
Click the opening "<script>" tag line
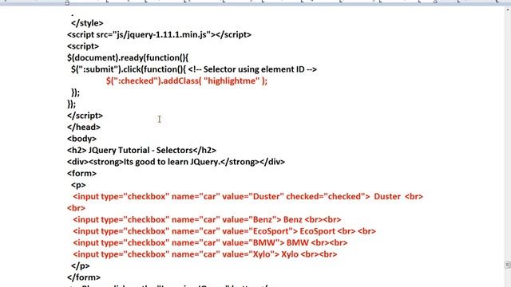tap(83, 46)
